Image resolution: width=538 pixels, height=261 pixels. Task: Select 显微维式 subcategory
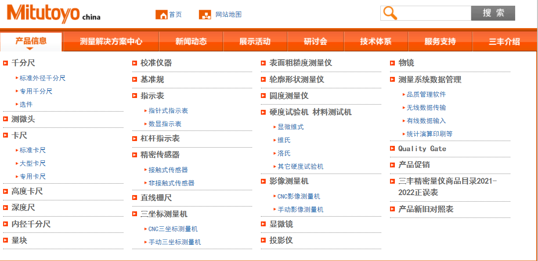pos(291,127)
